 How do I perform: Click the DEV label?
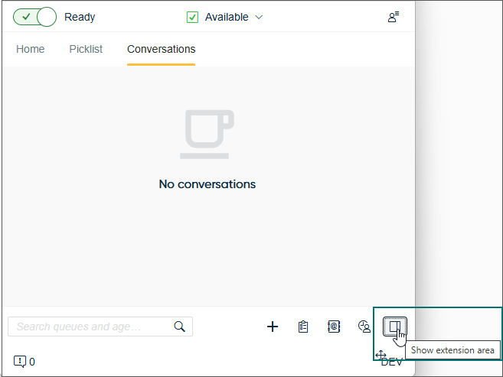click(394, 362)
